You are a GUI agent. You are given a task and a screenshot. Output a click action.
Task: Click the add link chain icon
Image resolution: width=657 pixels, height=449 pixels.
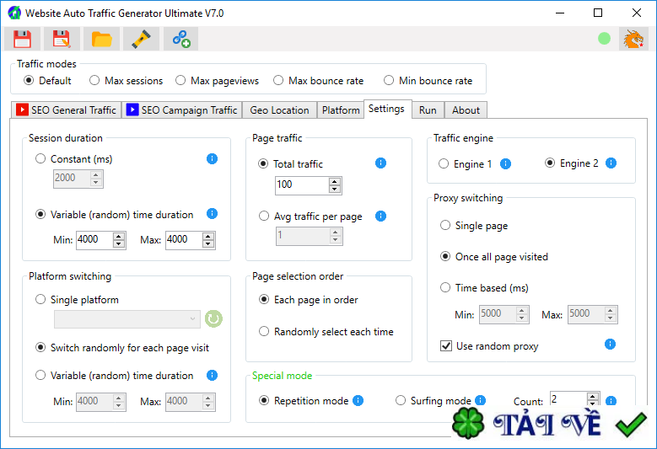[x=181, y=39]
